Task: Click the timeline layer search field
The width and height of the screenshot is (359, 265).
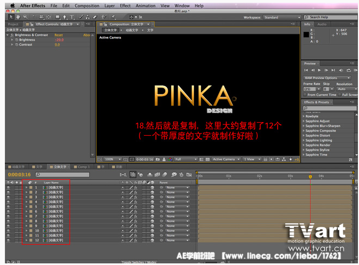Action: coord(62,175)
